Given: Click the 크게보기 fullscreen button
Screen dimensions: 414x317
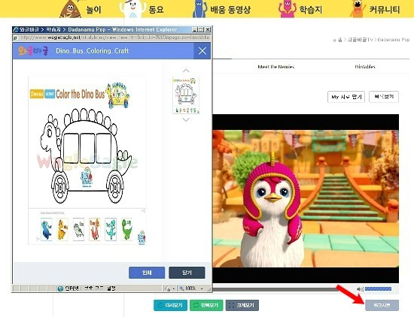Looking at the screenshot, I should click(242, 306).
